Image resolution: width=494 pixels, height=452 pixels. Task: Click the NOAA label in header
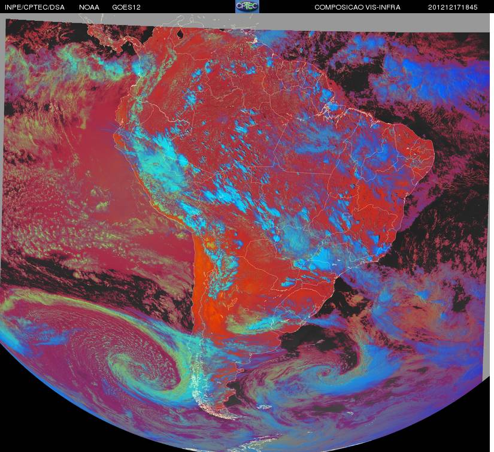pos(89,7)
